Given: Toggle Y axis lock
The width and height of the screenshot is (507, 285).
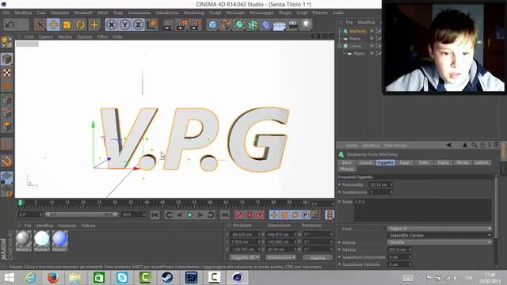Looking at the screenshot, I should (125, 25).
